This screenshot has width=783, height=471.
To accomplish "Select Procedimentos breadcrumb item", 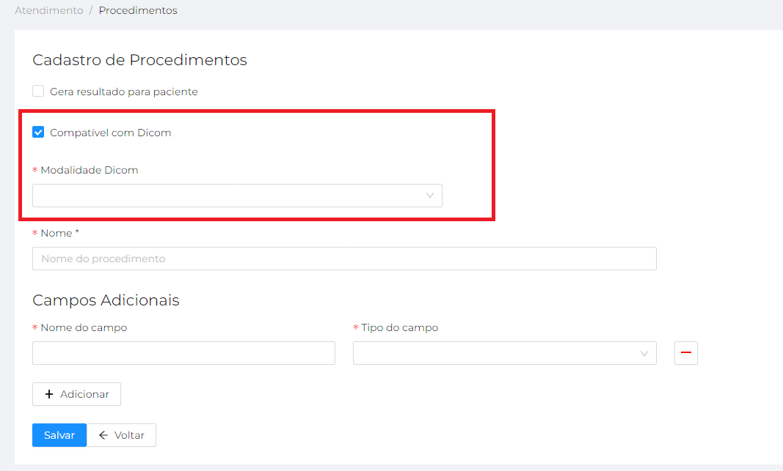I will click(138, 11).
